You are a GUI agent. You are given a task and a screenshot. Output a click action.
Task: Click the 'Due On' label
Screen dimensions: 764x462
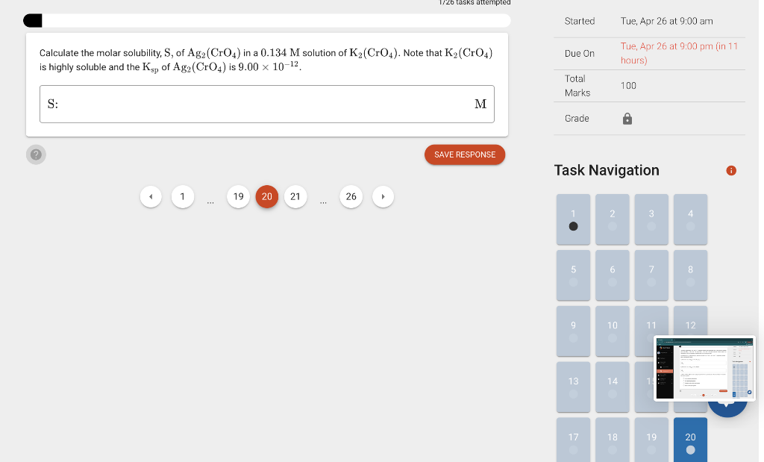[579, 54]
